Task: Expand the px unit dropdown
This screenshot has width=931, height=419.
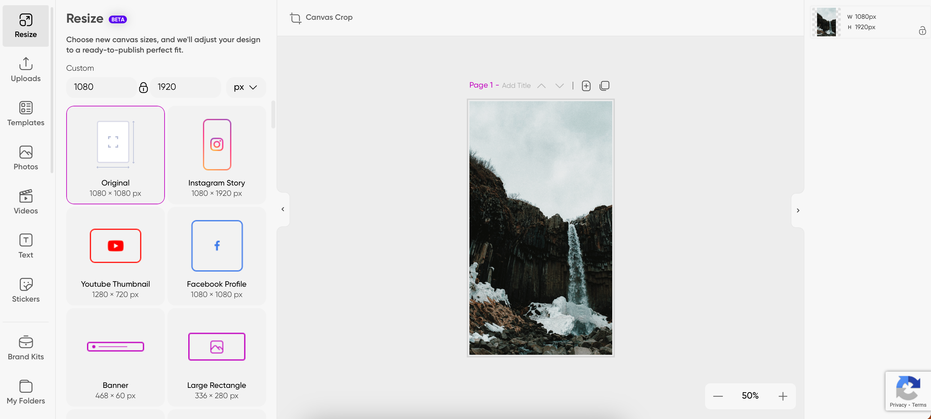Action: pos(245,87)
